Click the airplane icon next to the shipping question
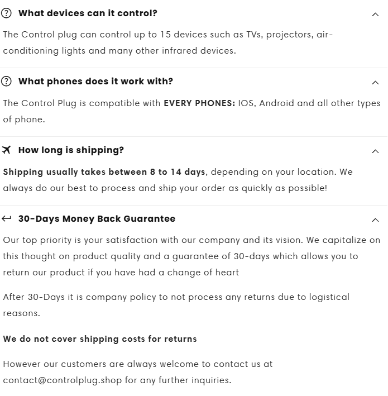Image resolution: width=388 pixels, height=396 pixels. point(6,150)
